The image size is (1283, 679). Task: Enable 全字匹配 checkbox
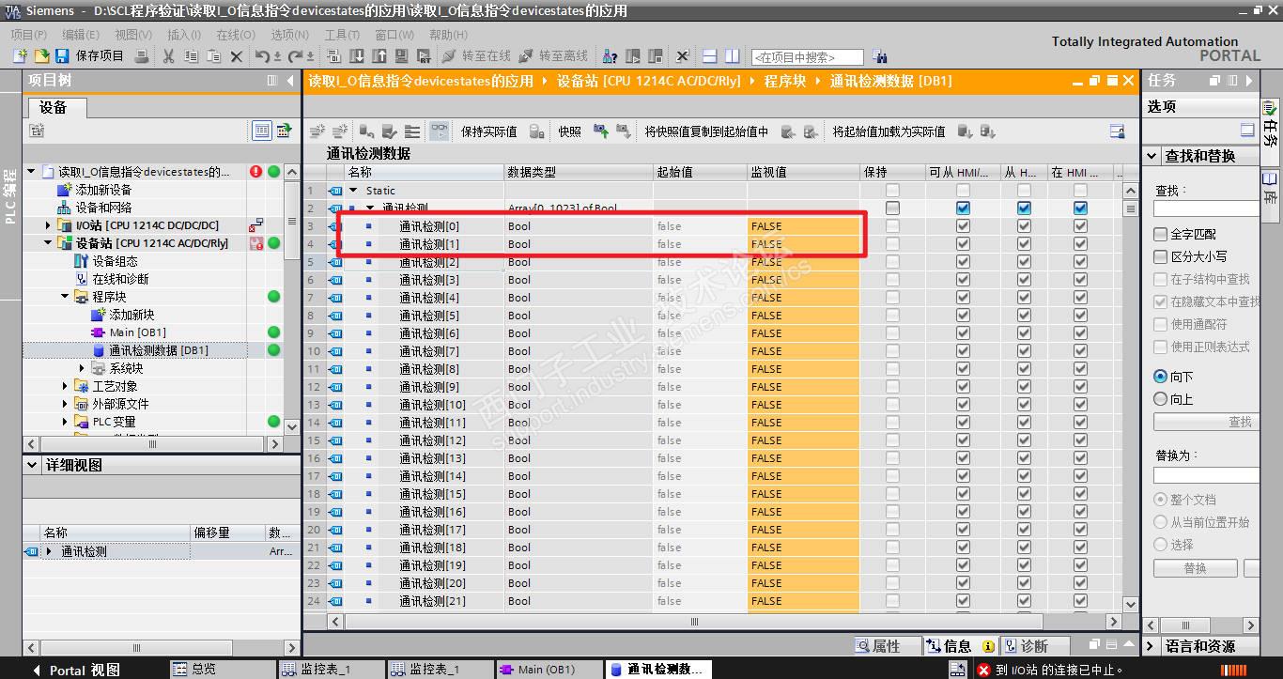pyautogui.click(x=1161, y=234)
